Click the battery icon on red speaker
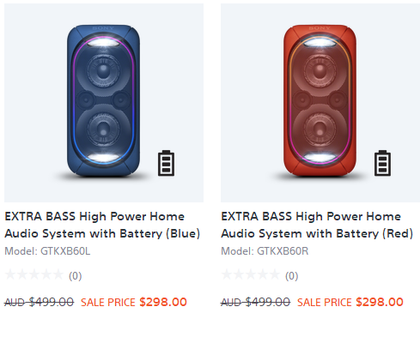The height and width of the screenshot is (337, 420). 382,163
